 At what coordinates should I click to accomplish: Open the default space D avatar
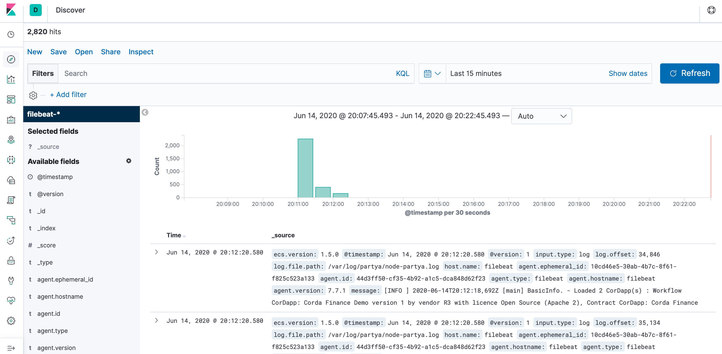point(35,10)
